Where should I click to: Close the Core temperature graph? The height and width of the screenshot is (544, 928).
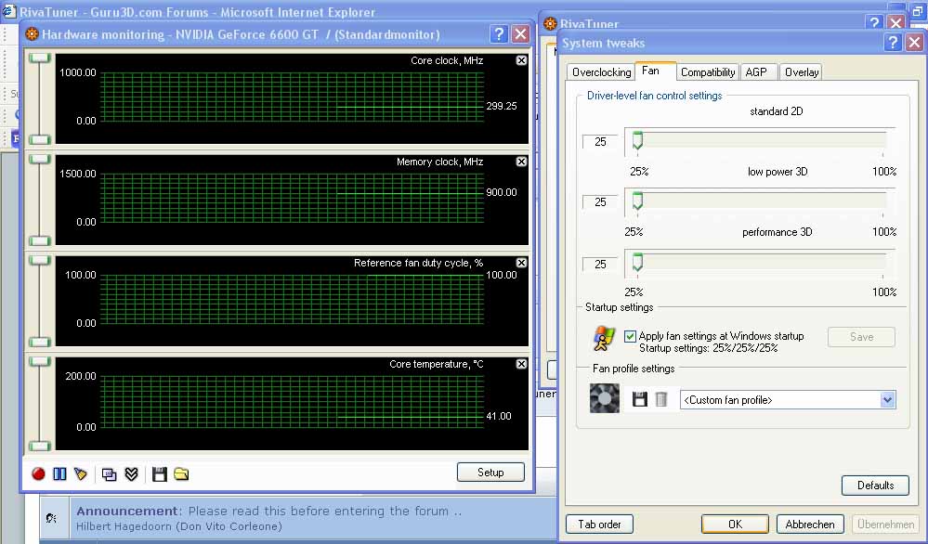(521, 364)
